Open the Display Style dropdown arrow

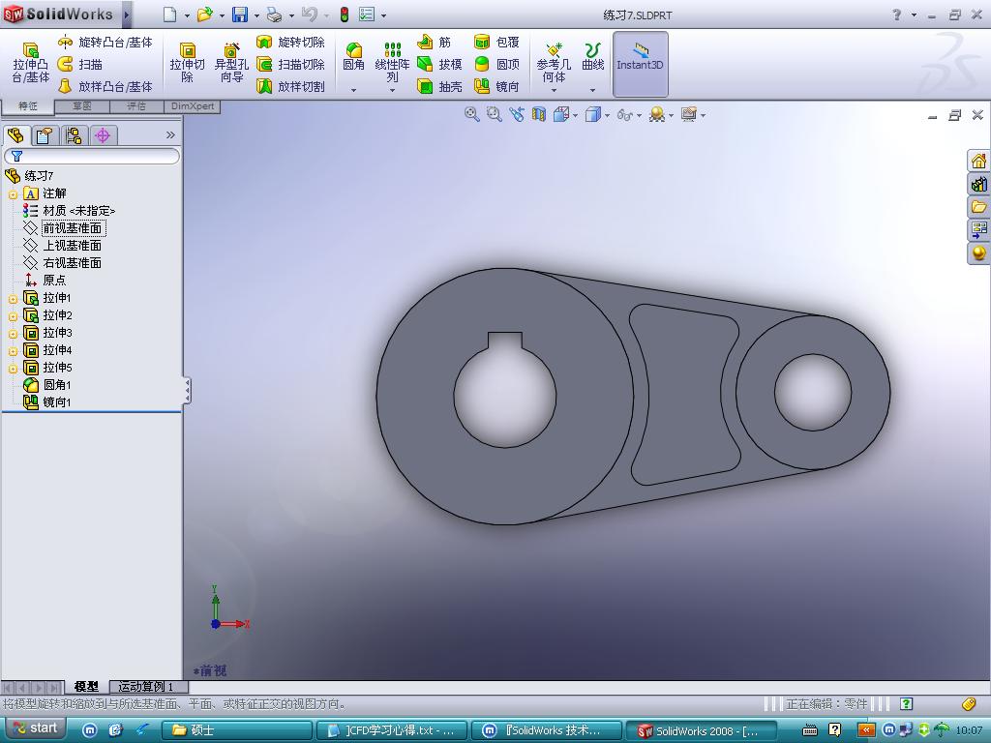point(608,115)
